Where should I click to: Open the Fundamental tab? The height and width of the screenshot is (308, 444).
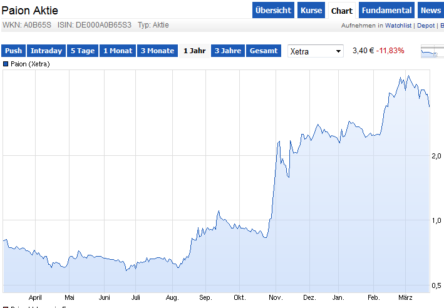tap(386, 10)
